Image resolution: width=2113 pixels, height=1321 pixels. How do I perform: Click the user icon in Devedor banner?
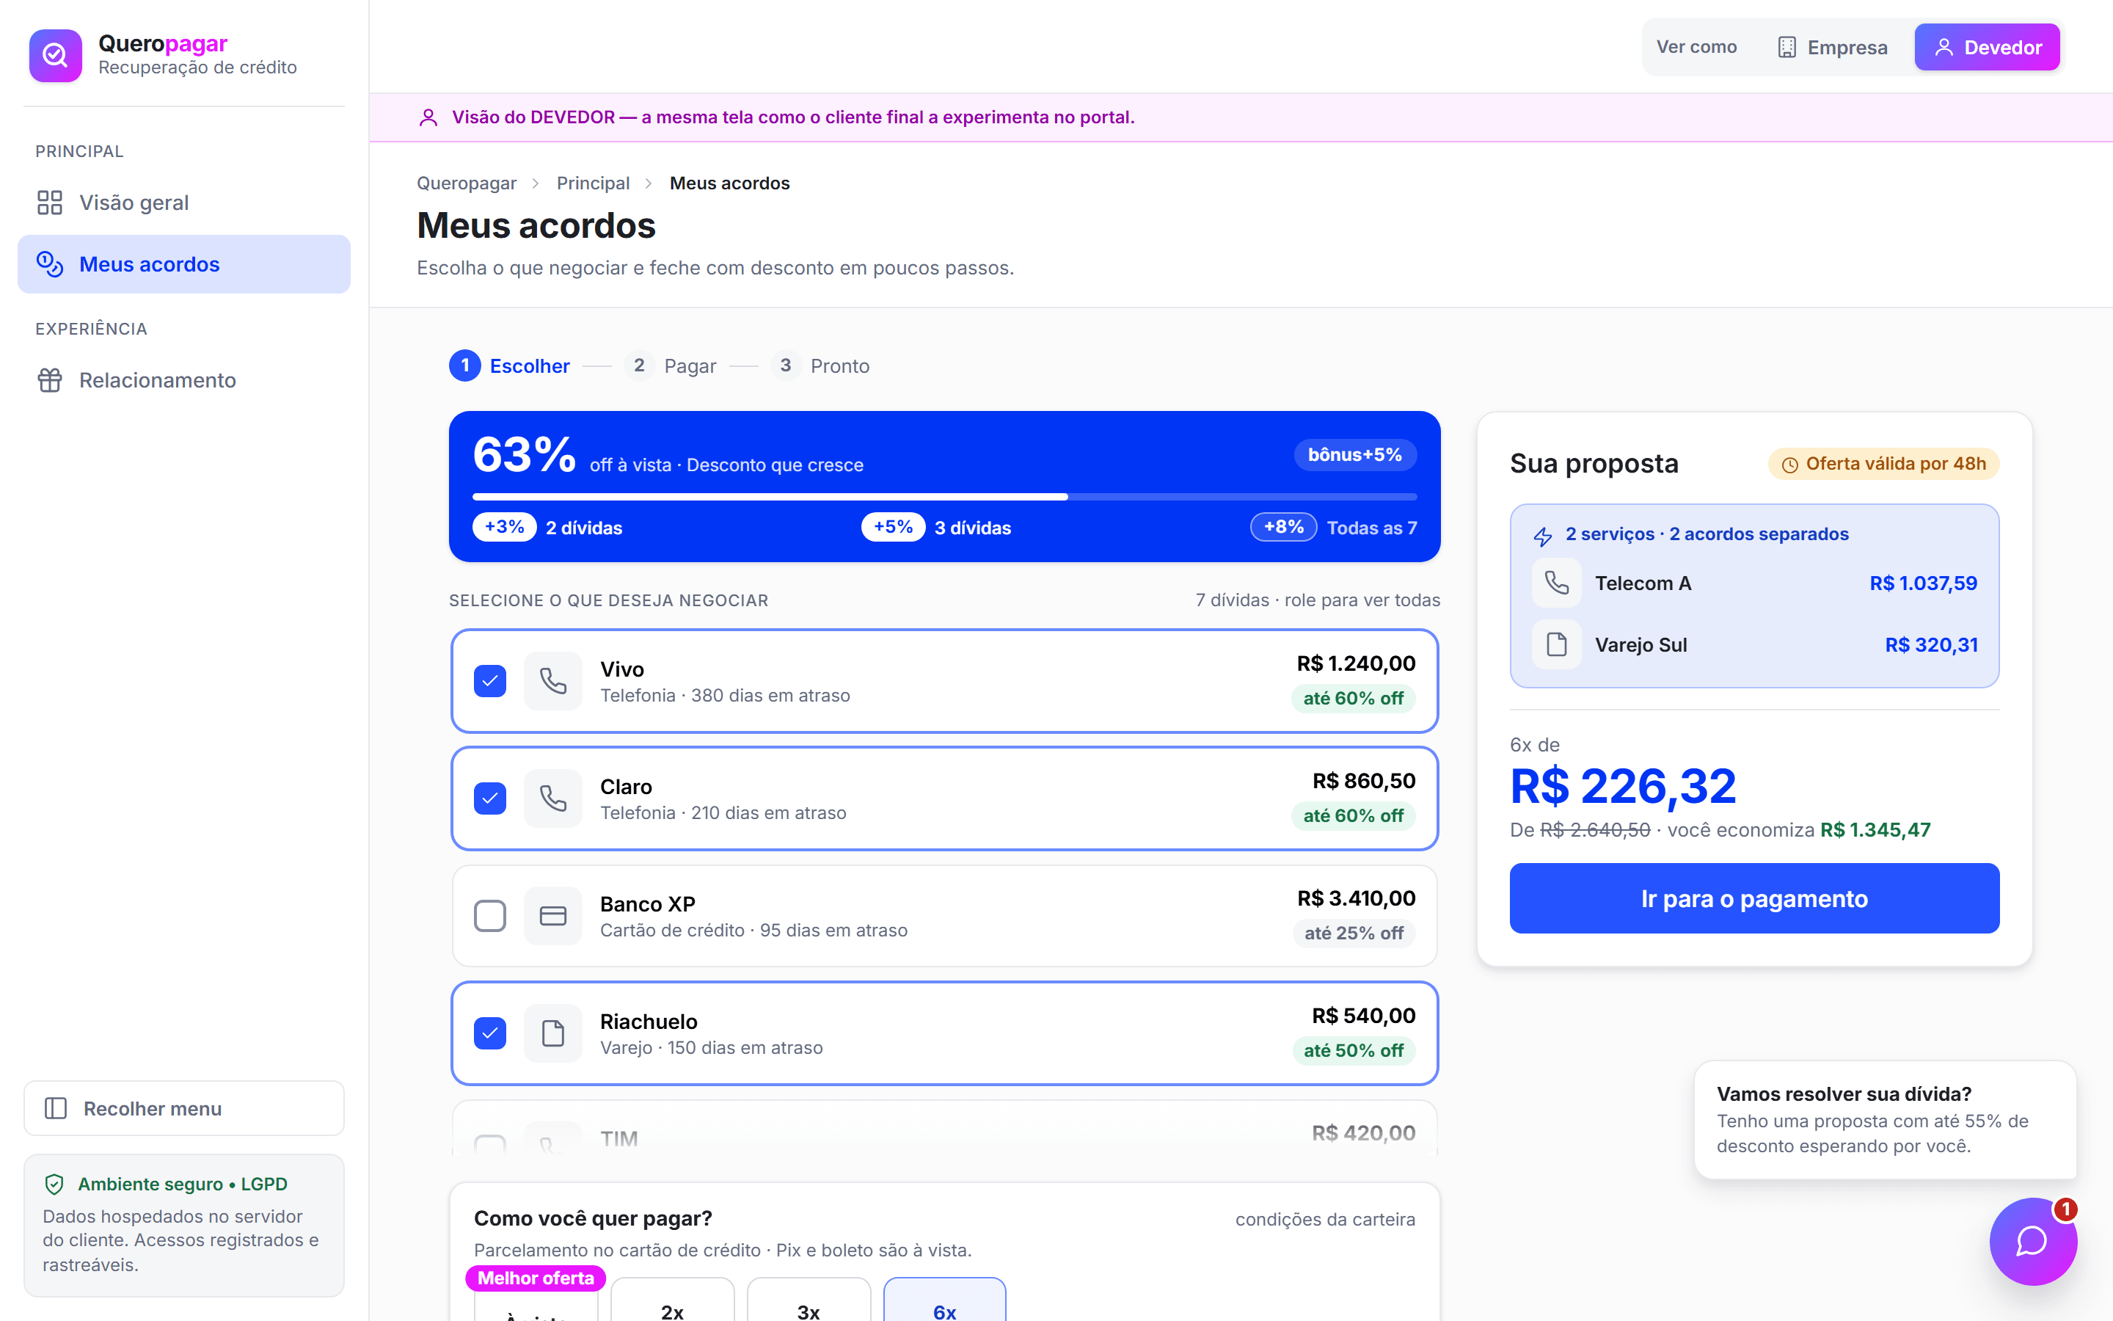point(428,117)
